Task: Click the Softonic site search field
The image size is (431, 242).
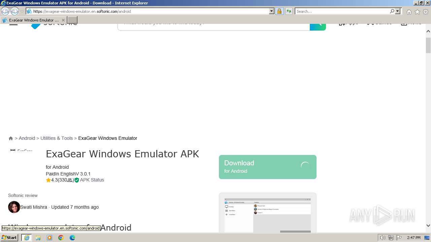Action: pyautogui.click(x=213, y=27)
